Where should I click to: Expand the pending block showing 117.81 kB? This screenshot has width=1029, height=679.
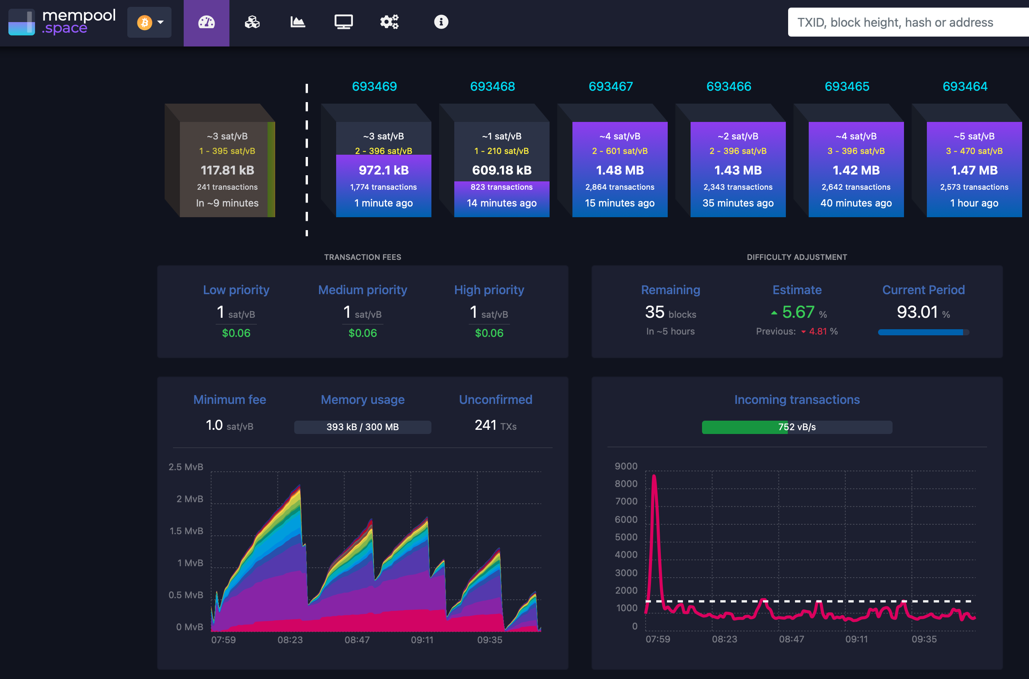pyautogui.click(x=227, y=169)
